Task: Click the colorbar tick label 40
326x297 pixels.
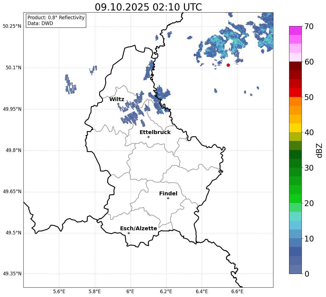Action: 309,132
